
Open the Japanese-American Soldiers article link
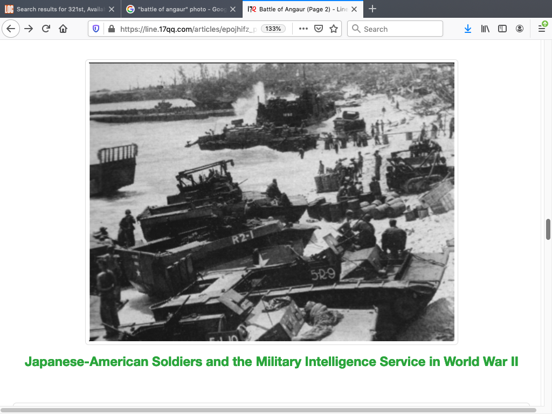pyautogui.click(x=272, y=362)
